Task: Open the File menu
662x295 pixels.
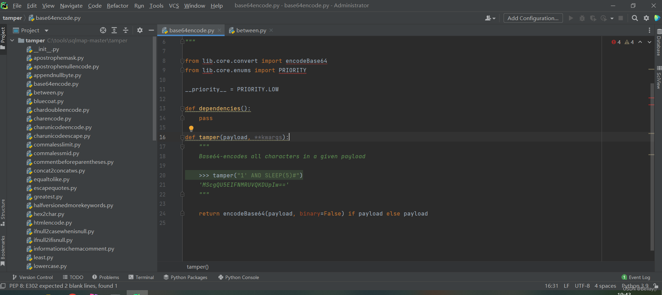Action: pos(17,6)
